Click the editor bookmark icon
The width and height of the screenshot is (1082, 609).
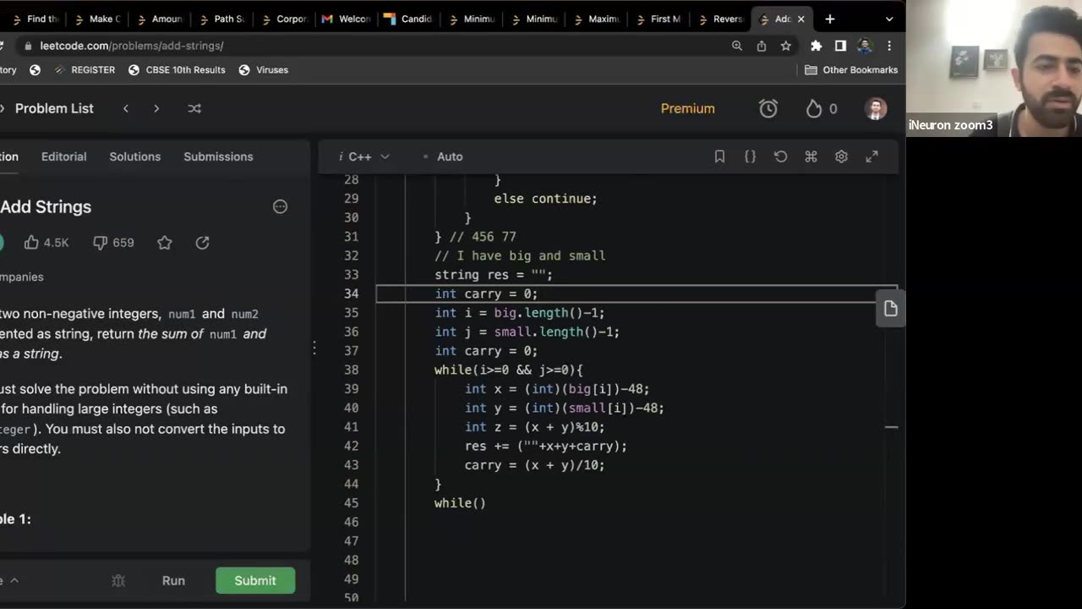719,156
